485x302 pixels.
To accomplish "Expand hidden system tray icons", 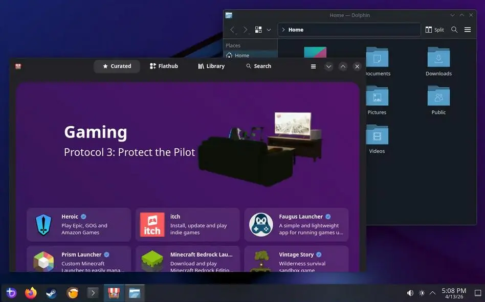I will [x=433, y=293].
